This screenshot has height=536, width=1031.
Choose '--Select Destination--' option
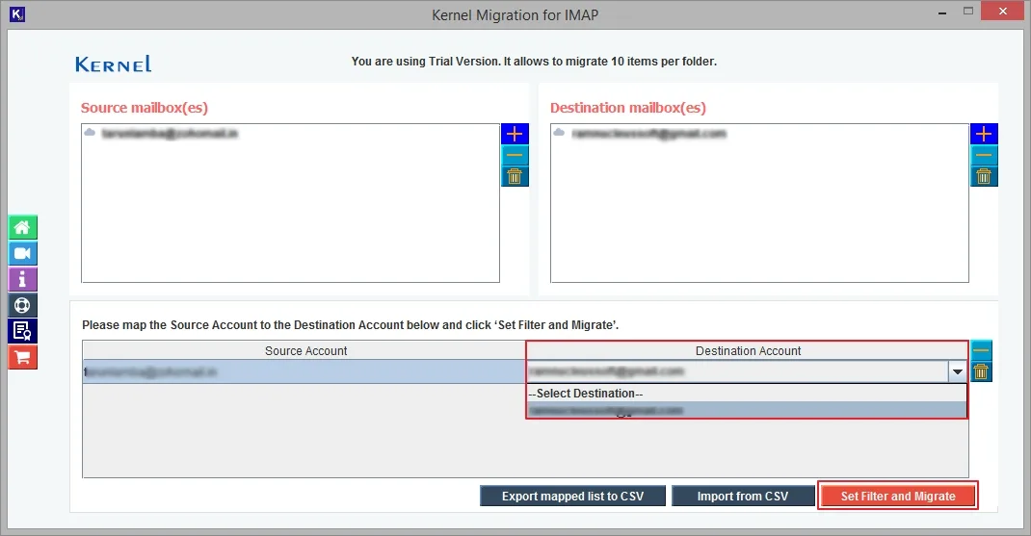pyautogui.click(x=747, y=393)
